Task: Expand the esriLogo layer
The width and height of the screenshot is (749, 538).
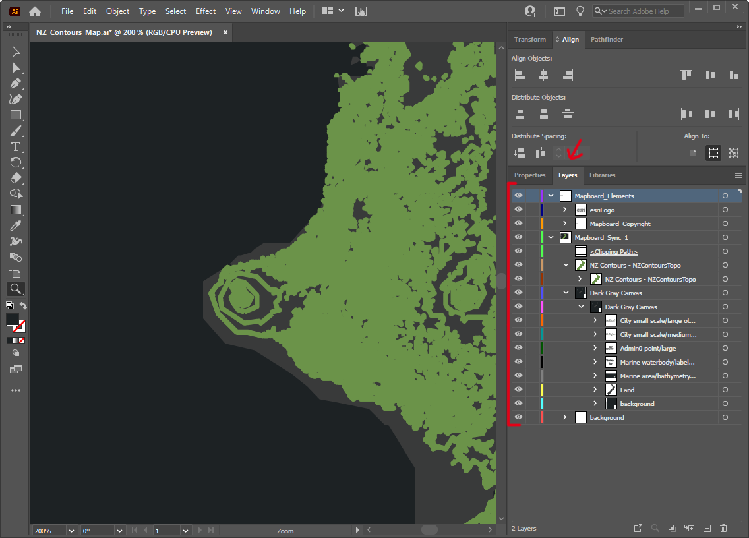Action: coord(564,210)
